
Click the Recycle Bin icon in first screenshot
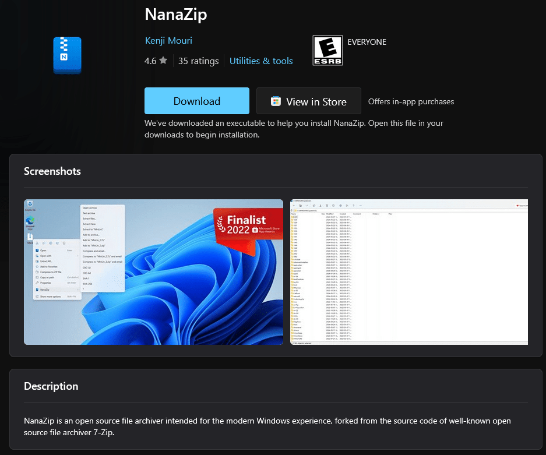pyautogui.click(x=30, y=204)
